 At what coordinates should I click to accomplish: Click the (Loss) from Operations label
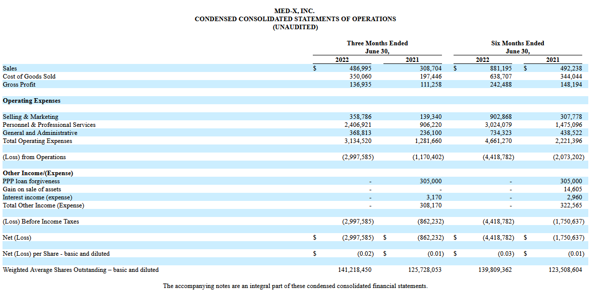pyautogui.click(x=34, y=157)
